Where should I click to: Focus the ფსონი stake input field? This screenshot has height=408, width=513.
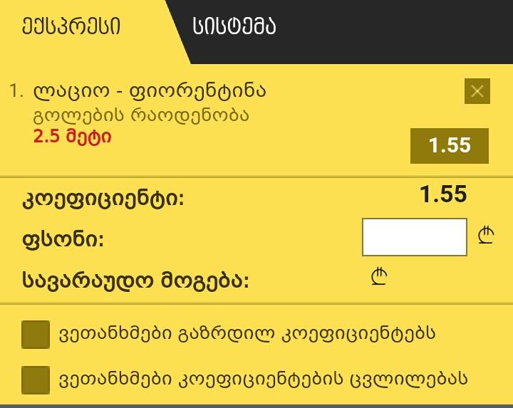tap(415, 237)
